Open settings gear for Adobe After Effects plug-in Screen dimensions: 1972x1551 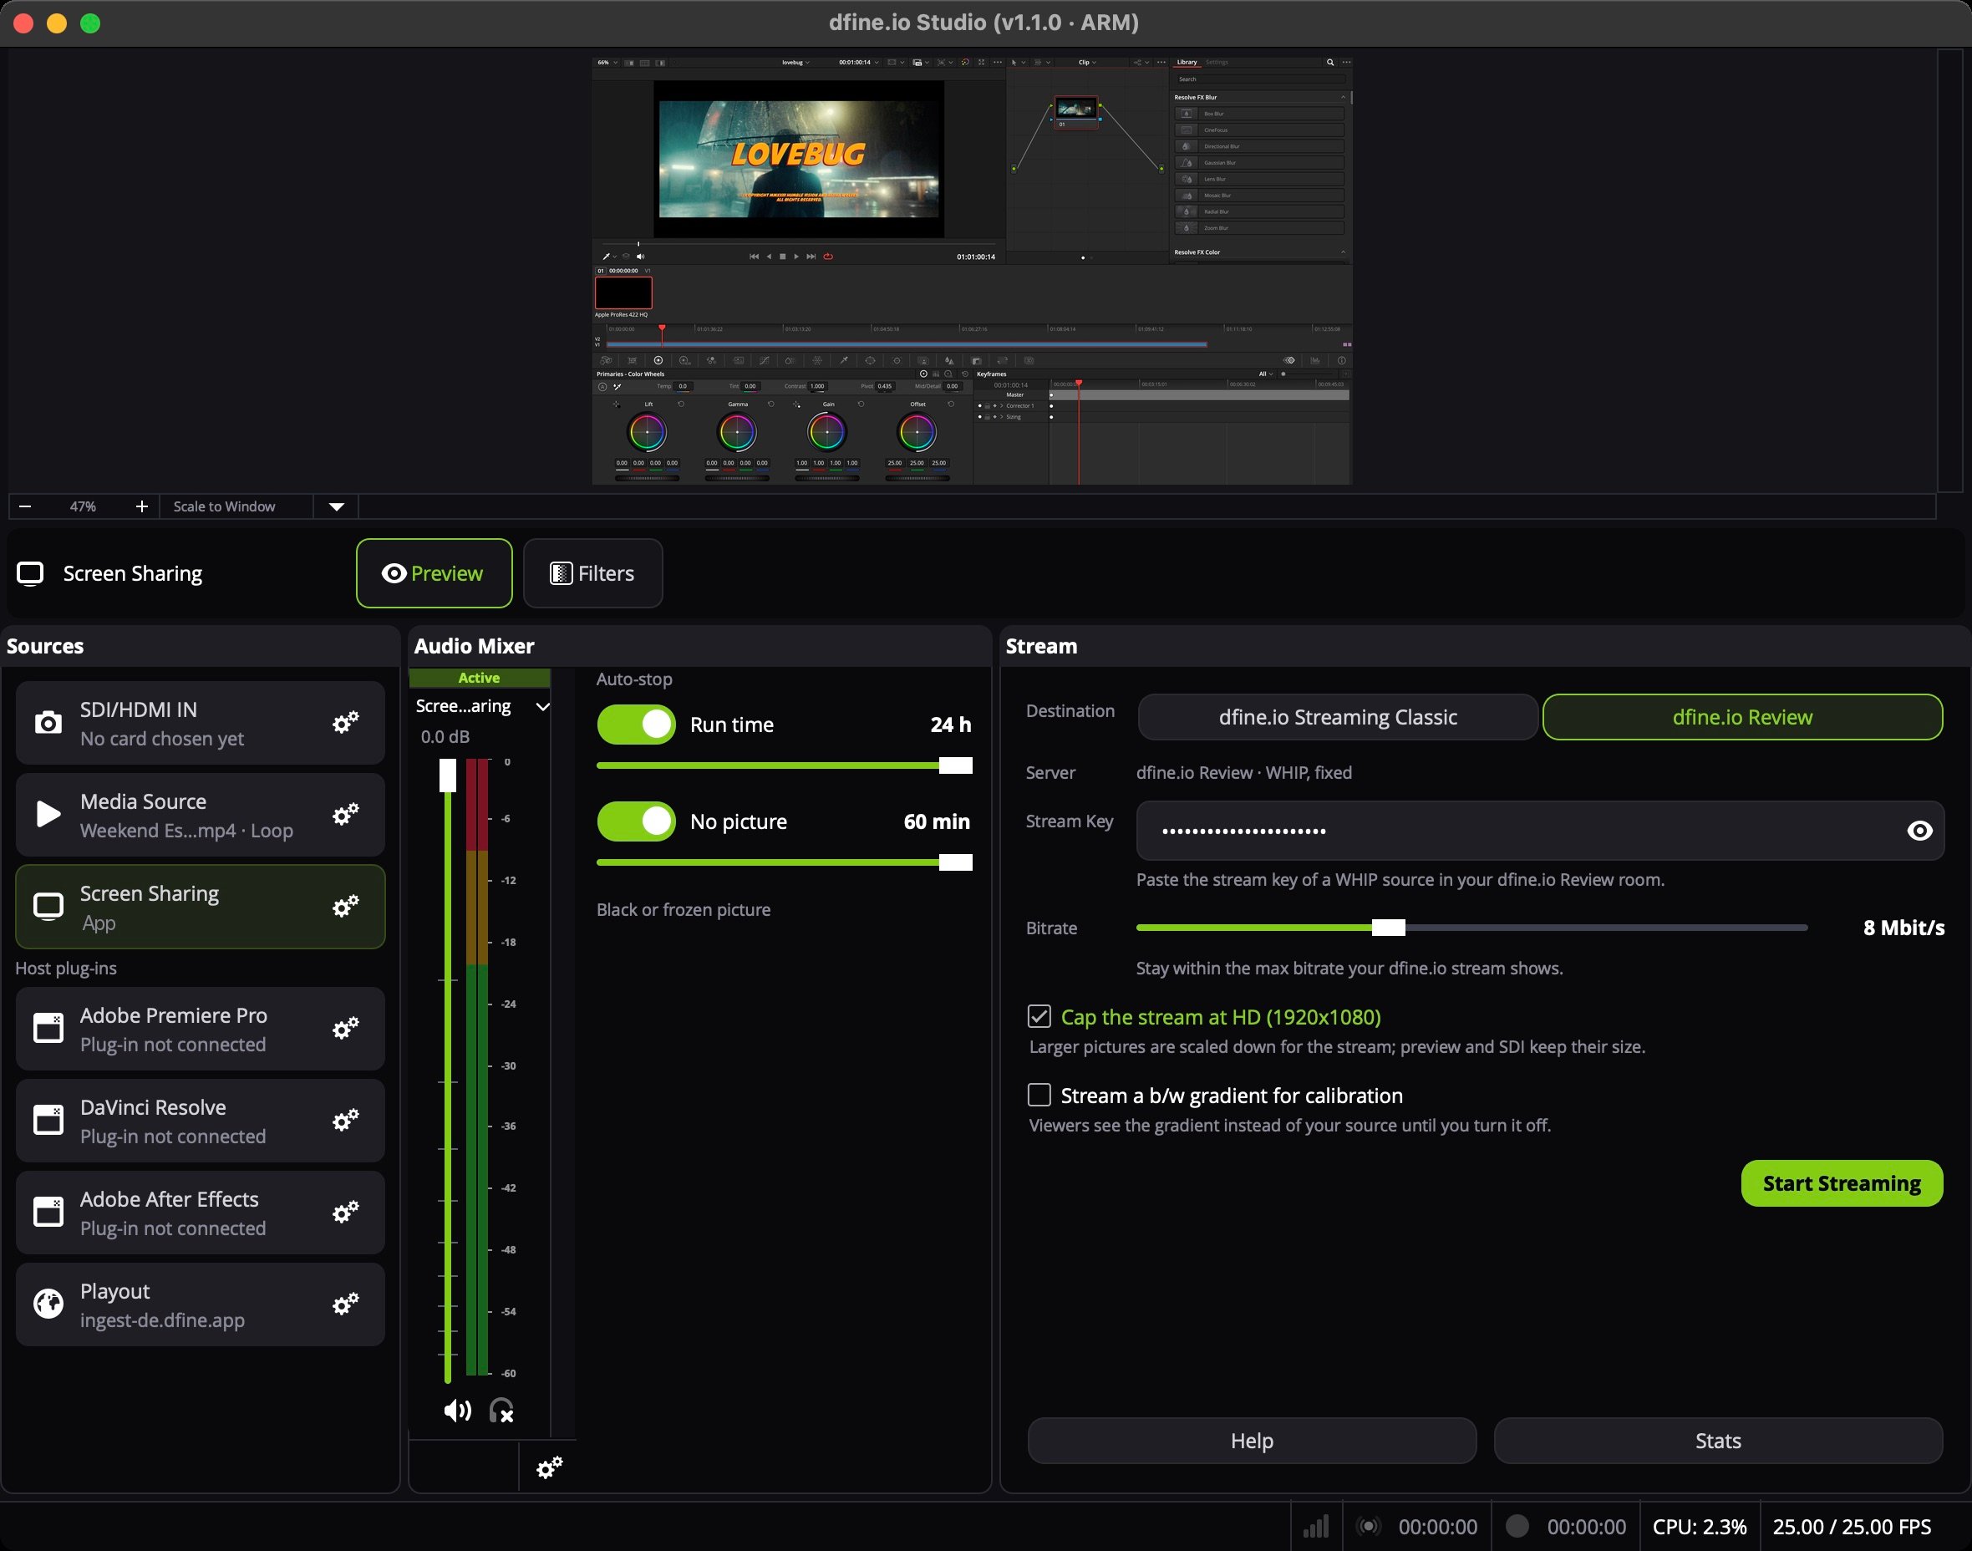tap(345, 1213)
